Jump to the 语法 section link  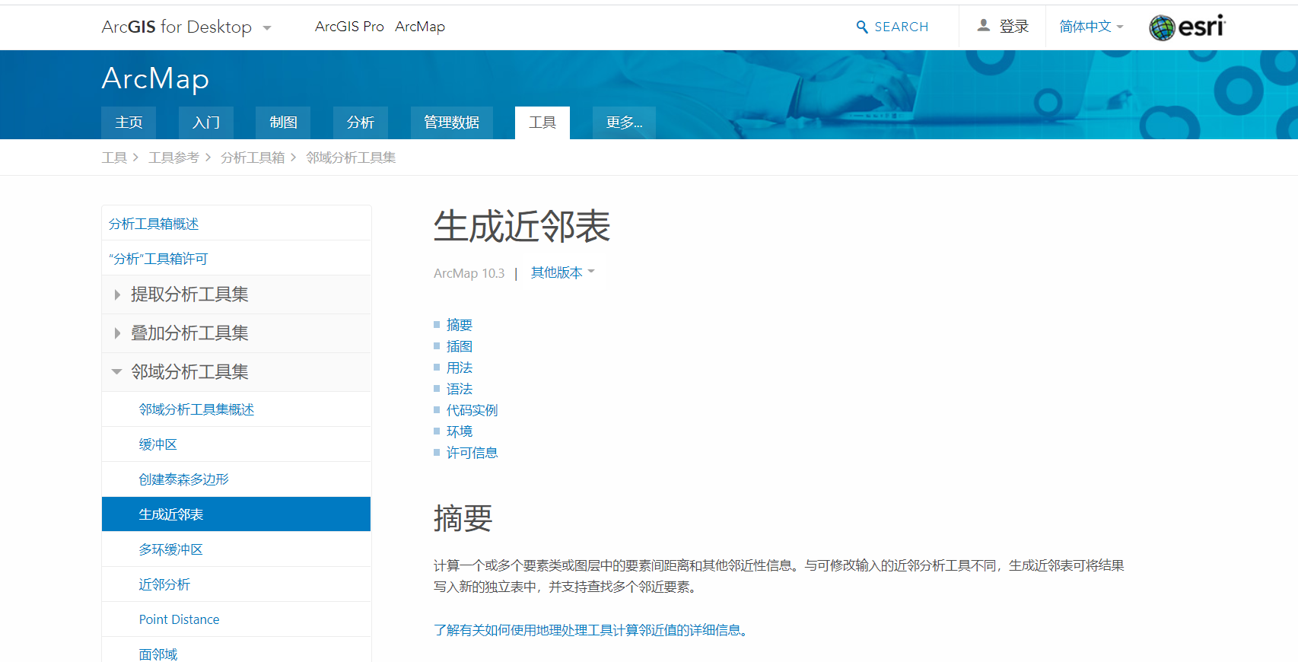[460, 389]
